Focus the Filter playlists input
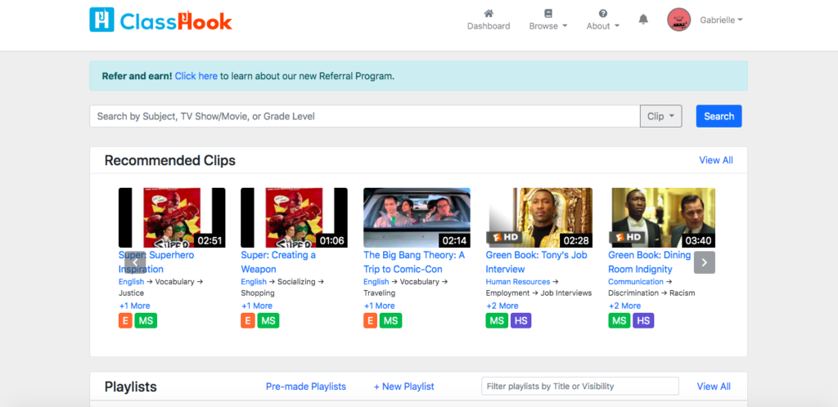This screenshot has height=407, width=838. (x=580, y=387)
